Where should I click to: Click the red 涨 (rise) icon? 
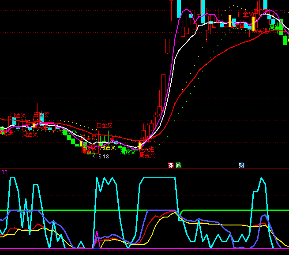tap(171, 165)
